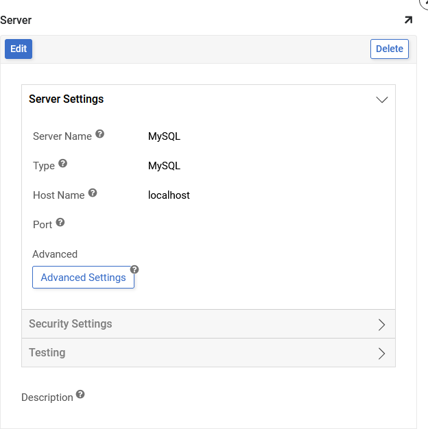Click the Server Settings section title
The image size is (428, 429).
coord(66,99)
